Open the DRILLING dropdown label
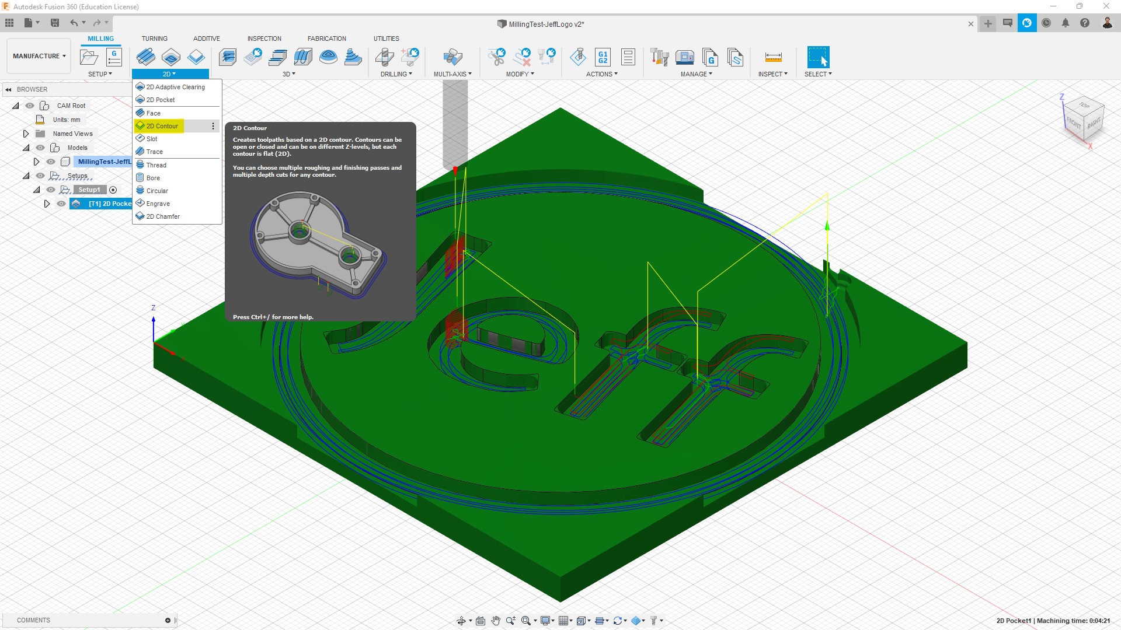This screenshot has width=1121, height=630. [x=396, y=74]
